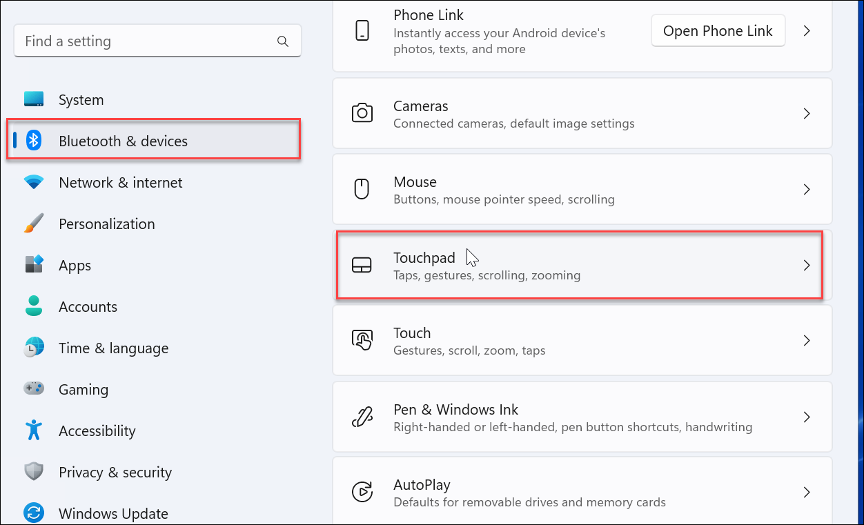The image size is (864, 525).
Task: Click the Mouse icon
Action: click(x=362, y=189)
